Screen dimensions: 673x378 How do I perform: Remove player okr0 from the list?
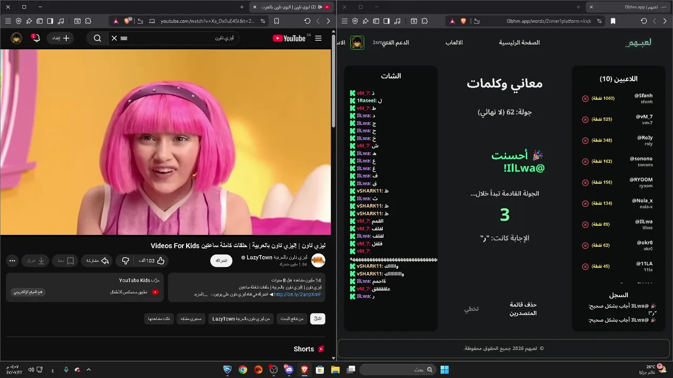click(585, 246)
